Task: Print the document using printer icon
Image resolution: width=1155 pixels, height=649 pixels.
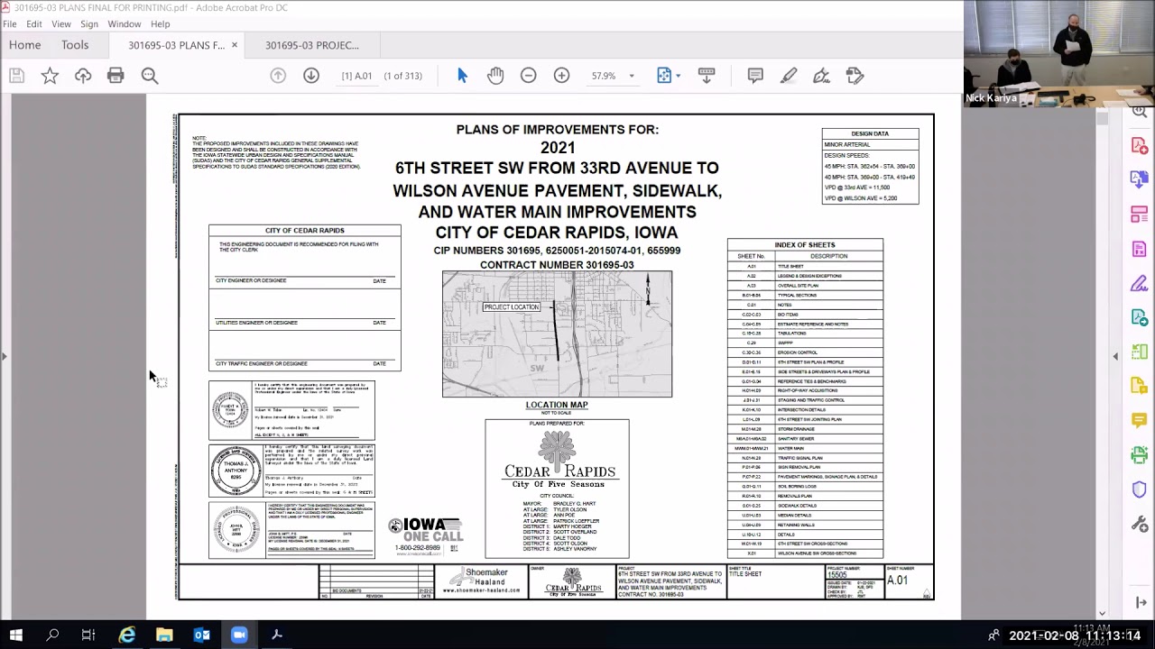Action: coord(115,76)
